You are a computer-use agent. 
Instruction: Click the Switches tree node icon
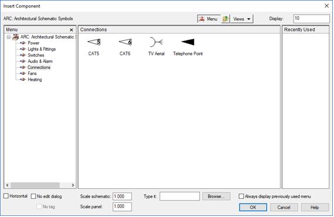click(x=23, y=55)
